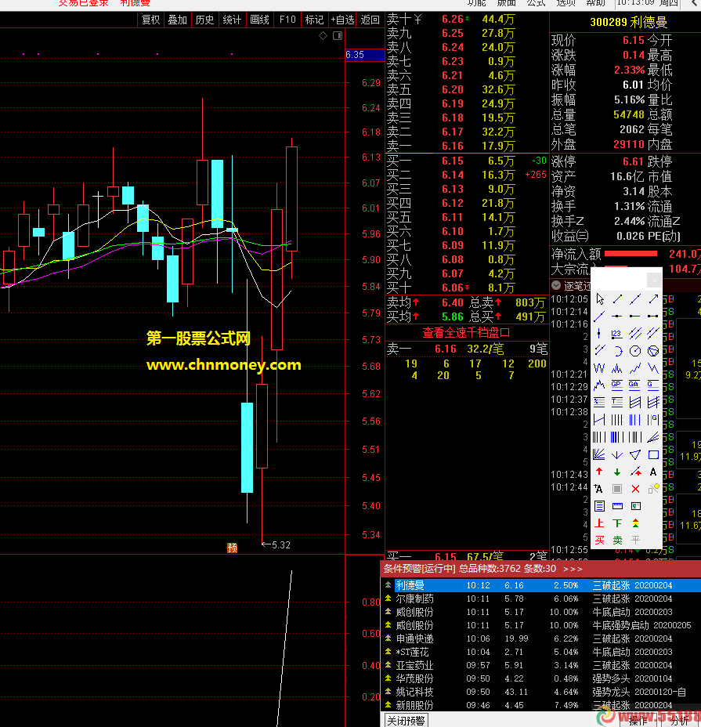Screen dimensions: 701x727
Task: Select the line segment drawing tool
Action: 617,299
